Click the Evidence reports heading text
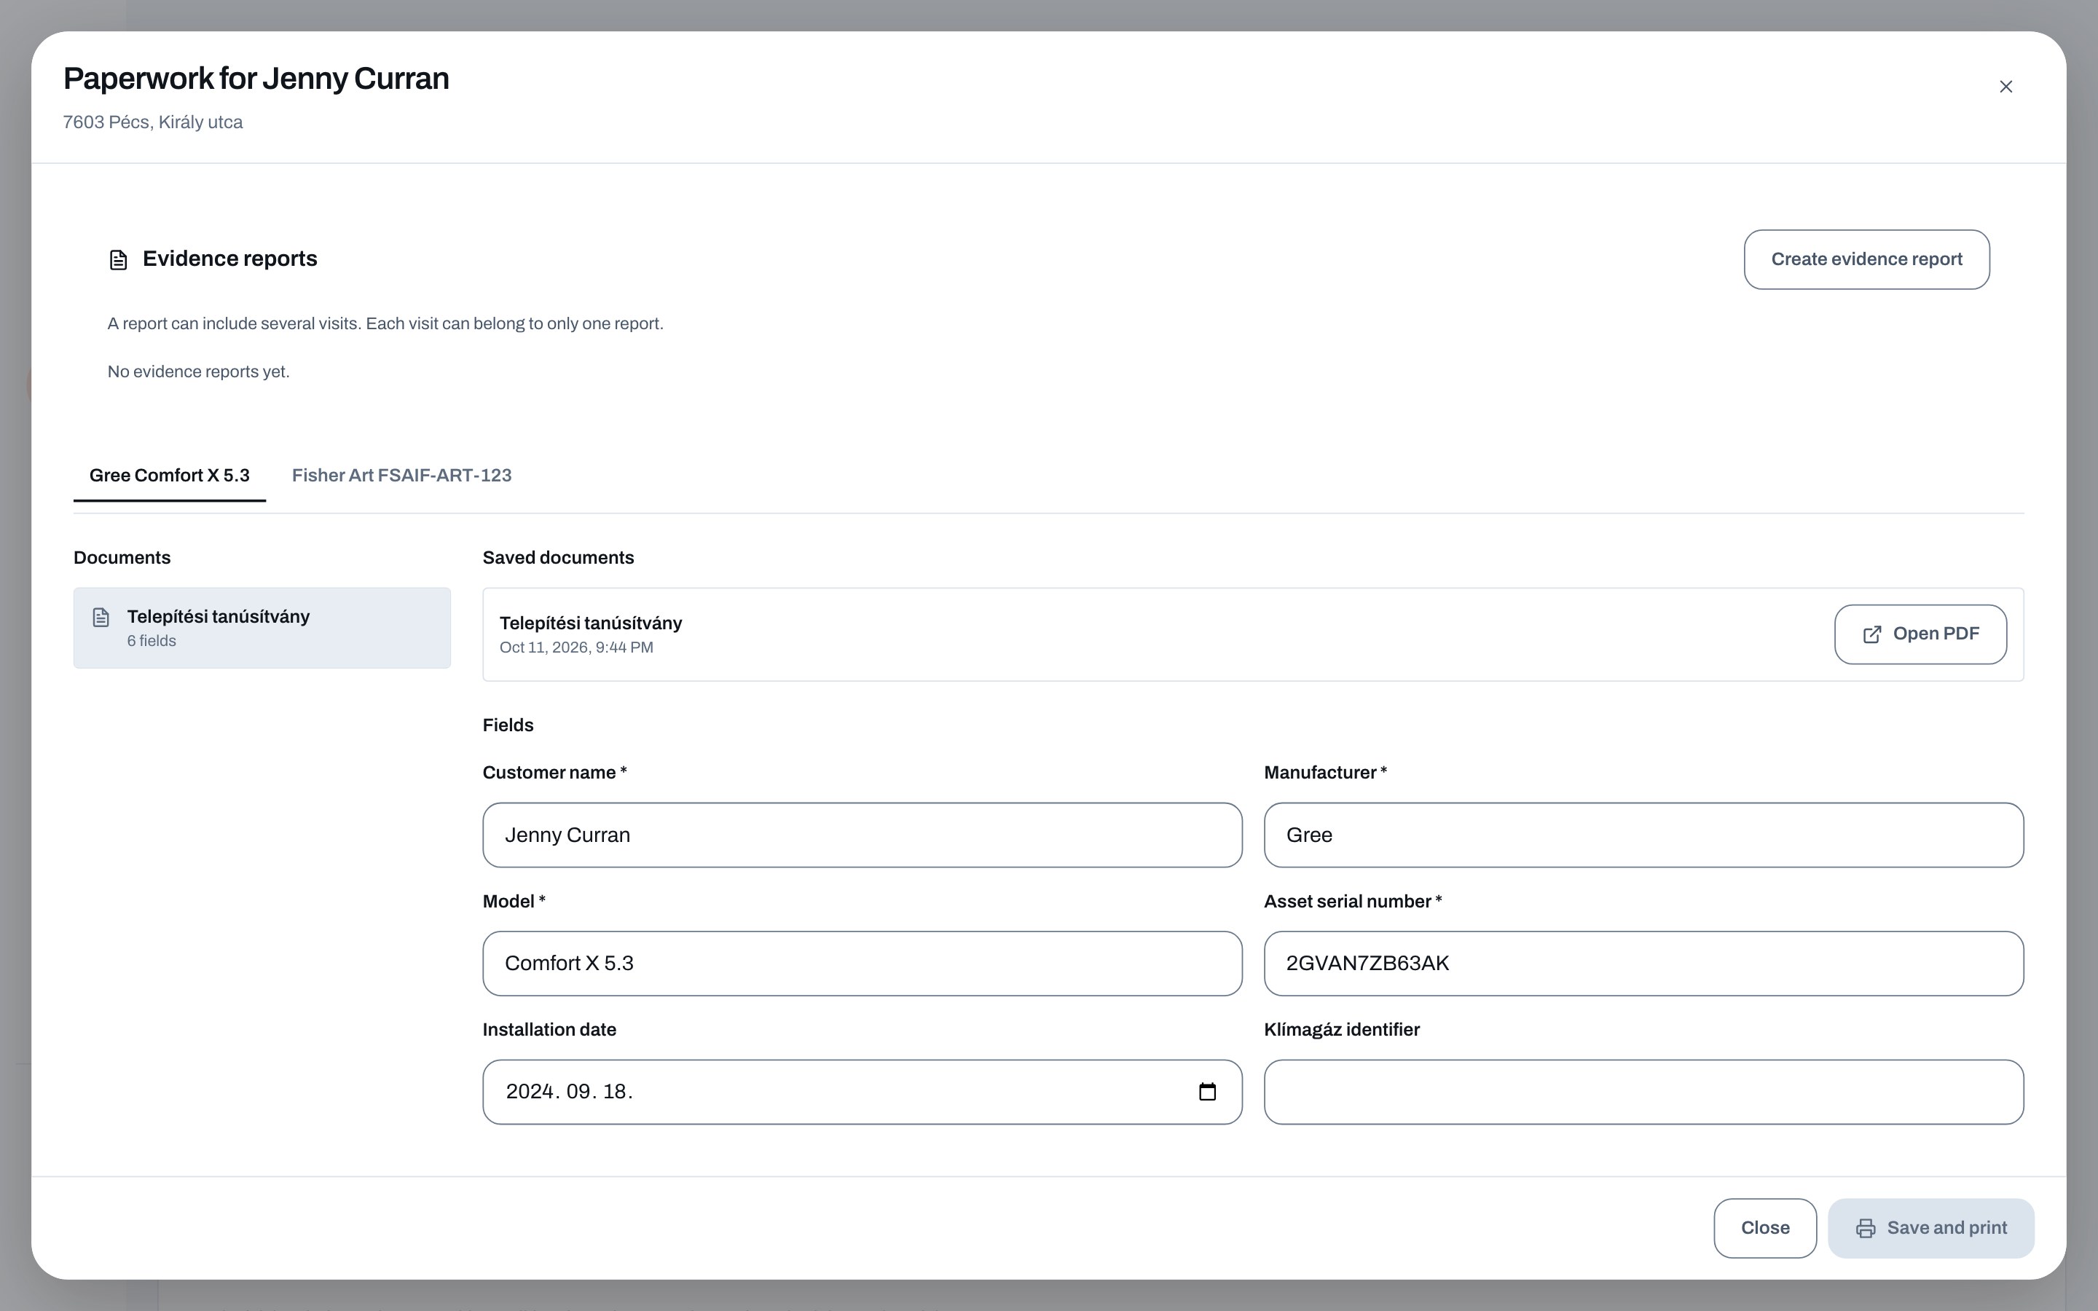Viewport: 2098px width, 1311px height. point(229,259)
